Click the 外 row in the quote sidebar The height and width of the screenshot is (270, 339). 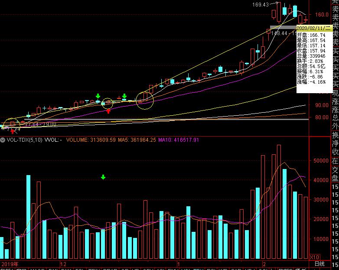pyautogui.click(x=336, y=126)
